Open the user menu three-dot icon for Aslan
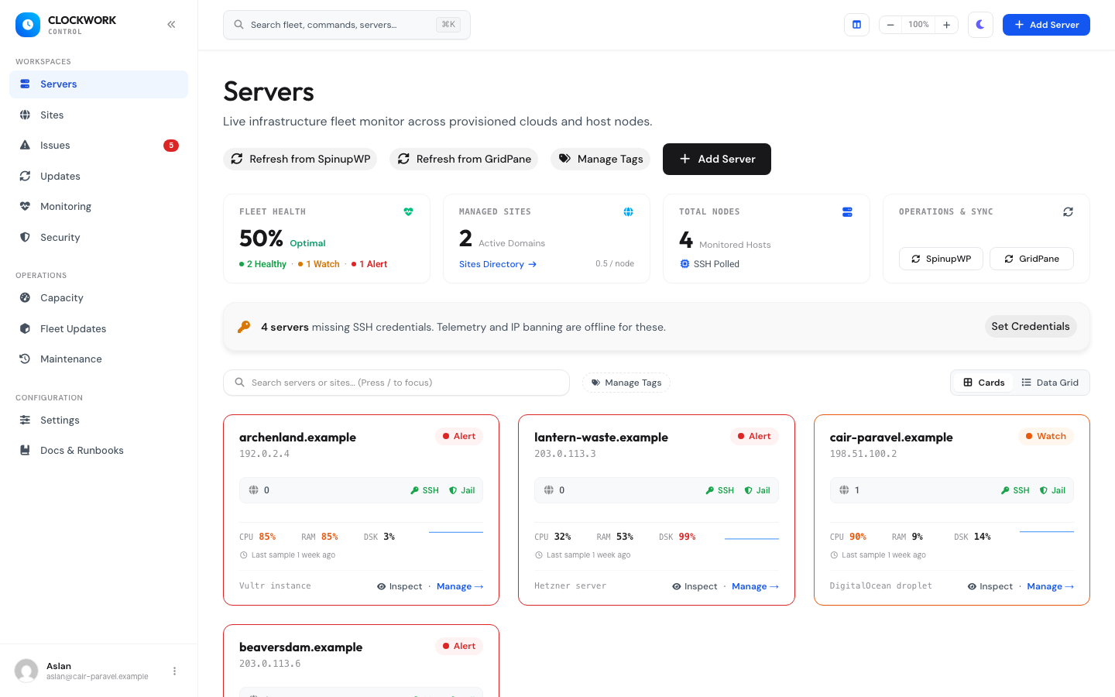1115x697 pixels. (x=174, y=671)
